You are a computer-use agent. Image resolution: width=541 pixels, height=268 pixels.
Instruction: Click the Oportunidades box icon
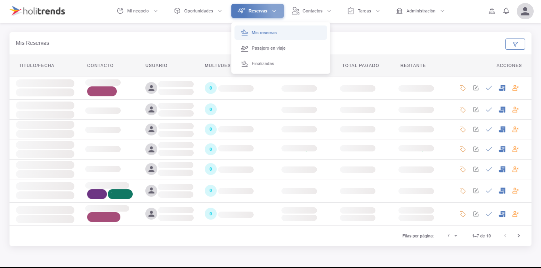pyautogui.click(x=177, y=11)
